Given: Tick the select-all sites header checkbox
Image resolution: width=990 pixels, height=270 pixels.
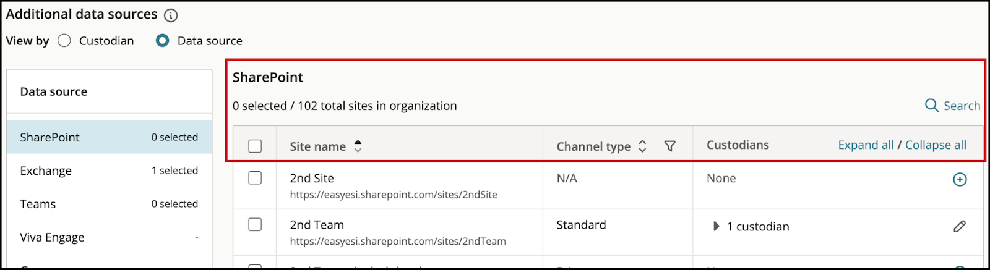Looking at the screenshot, I should click(255, 146).
